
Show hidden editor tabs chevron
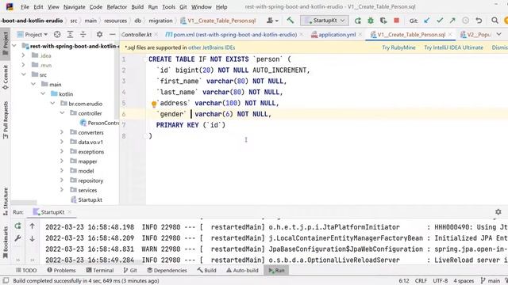[499, 34]
